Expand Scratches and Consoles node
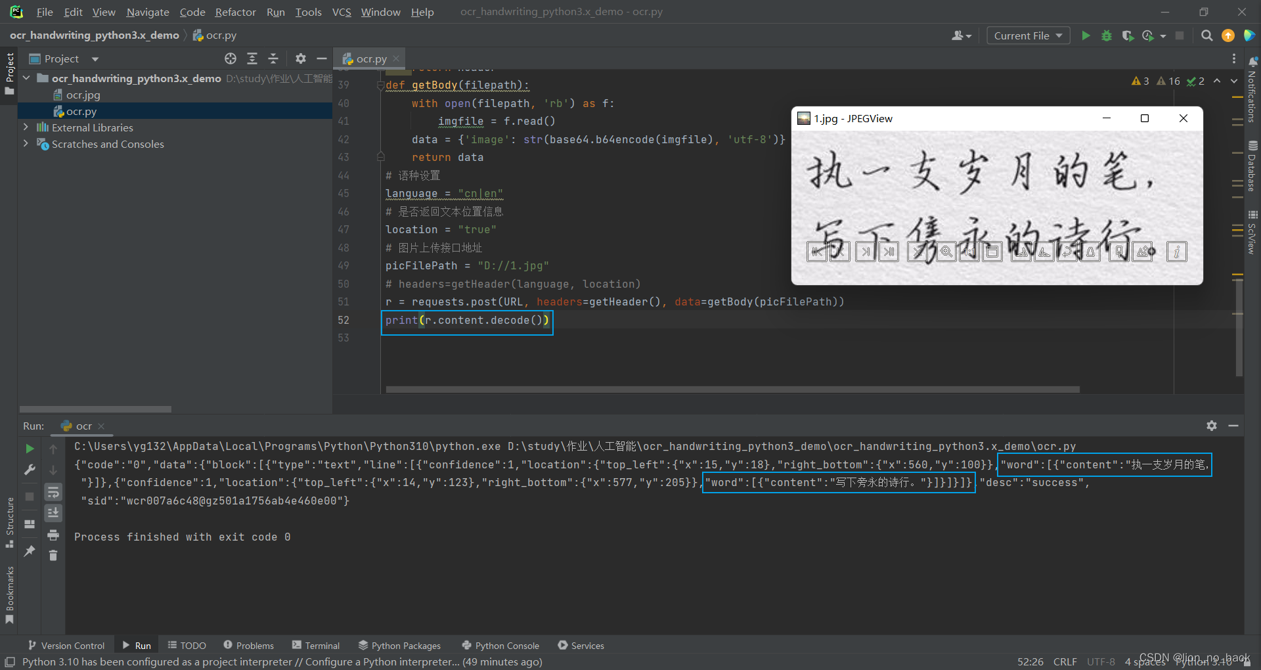This screenshot has width=1261, height=670. (x=26, y=144)
